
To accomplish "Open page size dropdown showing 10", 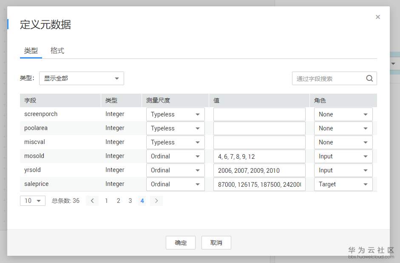I will 33,201.
